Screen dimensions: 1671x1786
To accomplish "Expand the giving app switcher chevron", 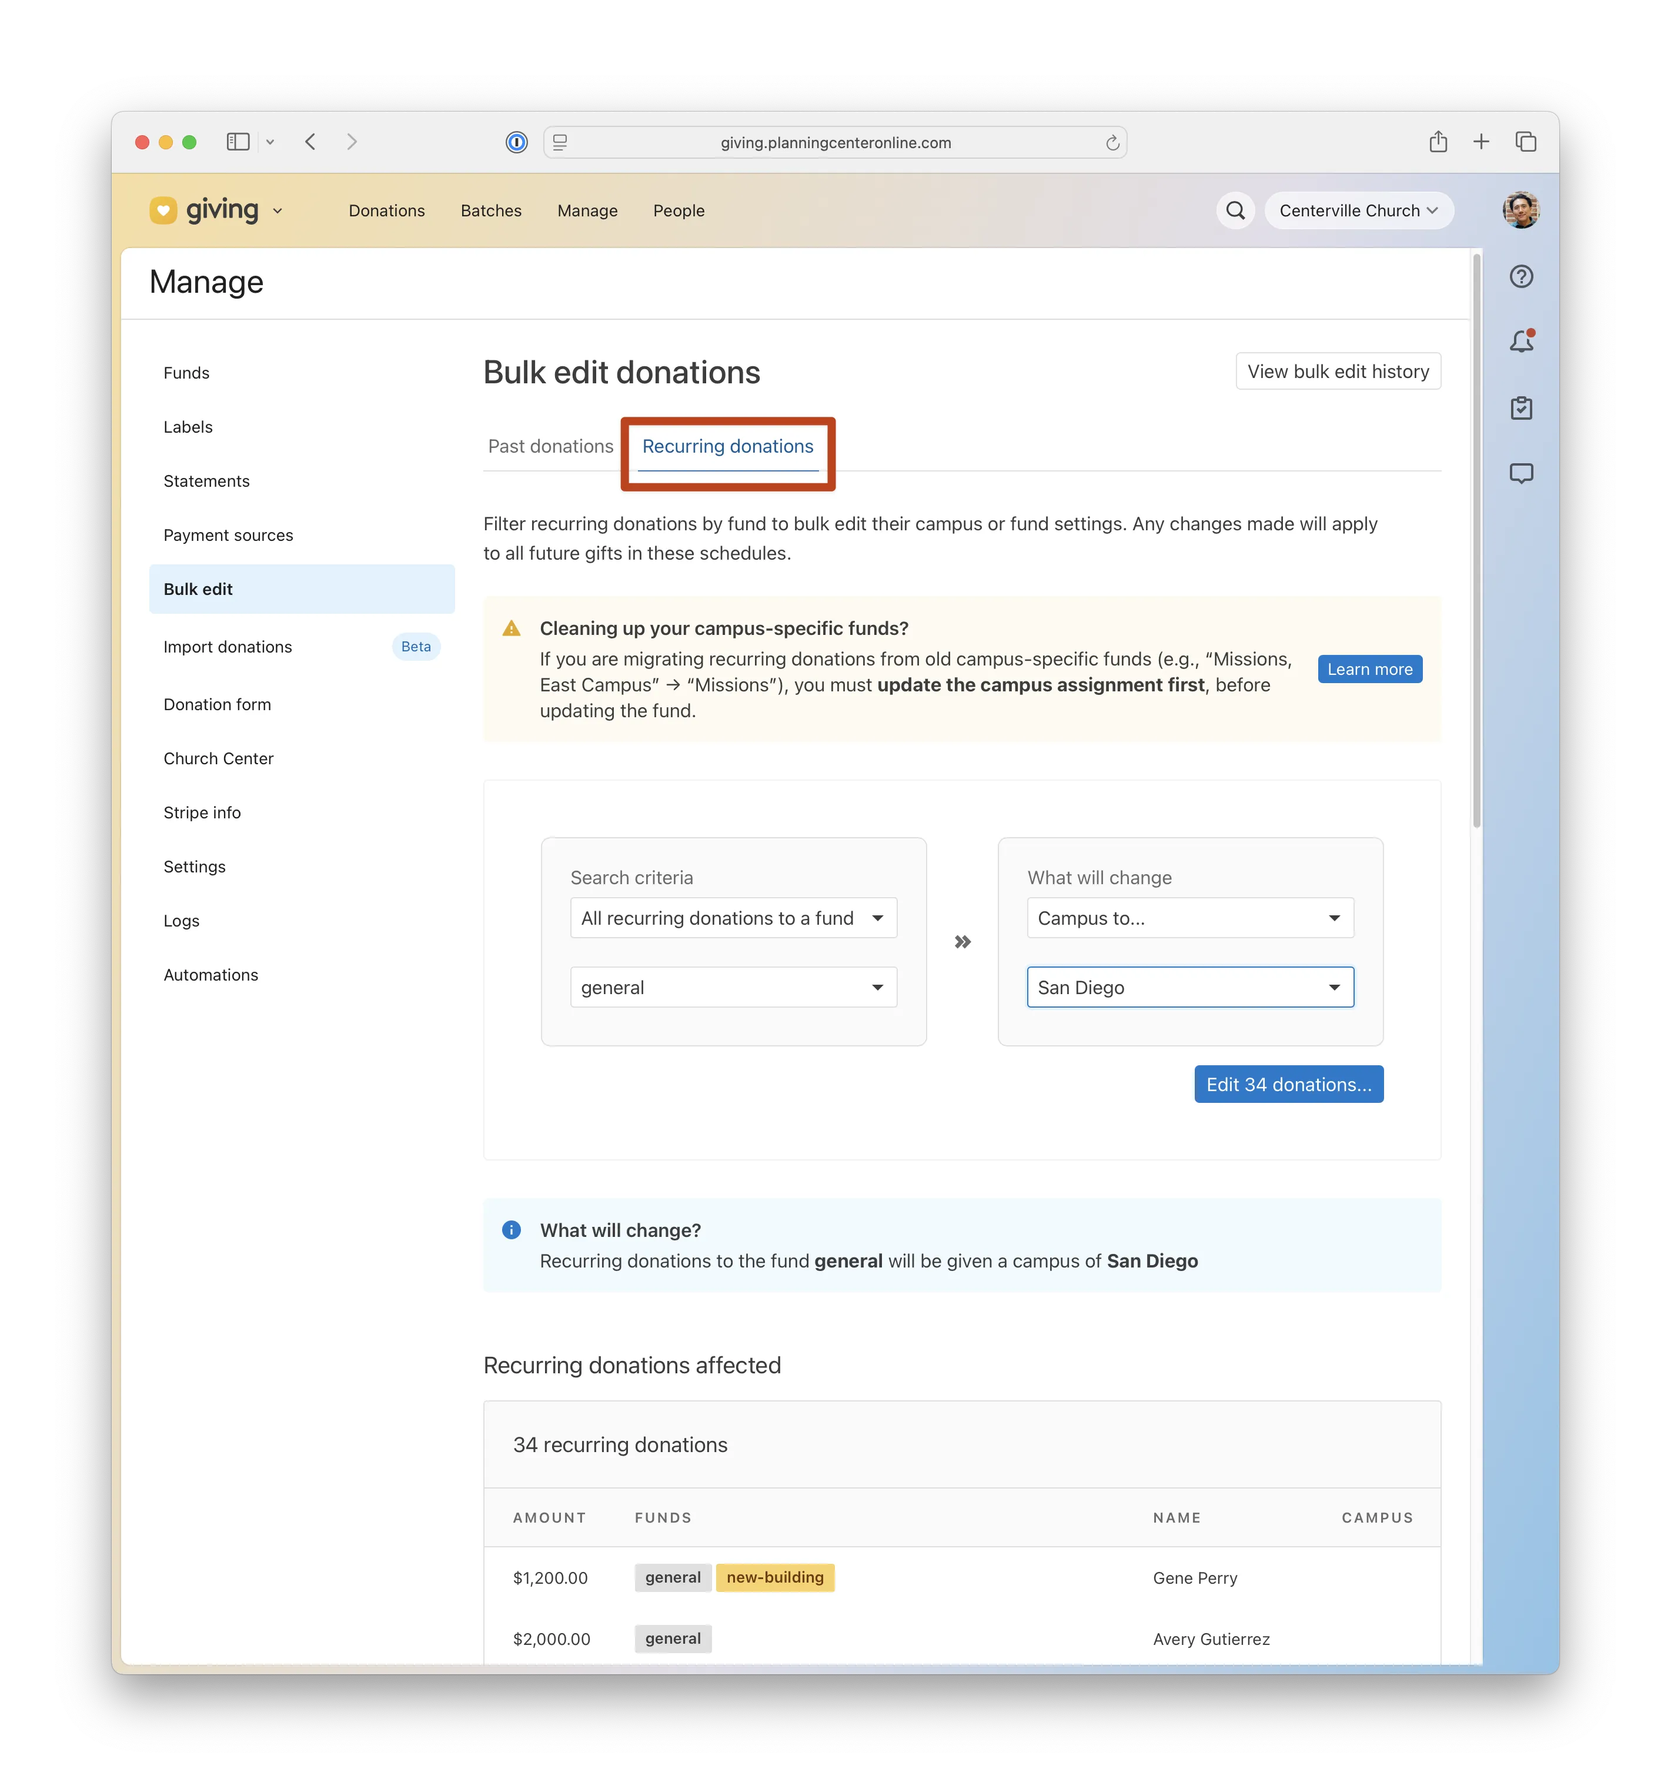I will click(278, 211).
